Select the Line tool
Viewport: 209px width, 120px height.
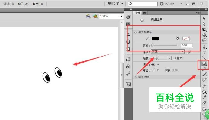coord(204,58)
